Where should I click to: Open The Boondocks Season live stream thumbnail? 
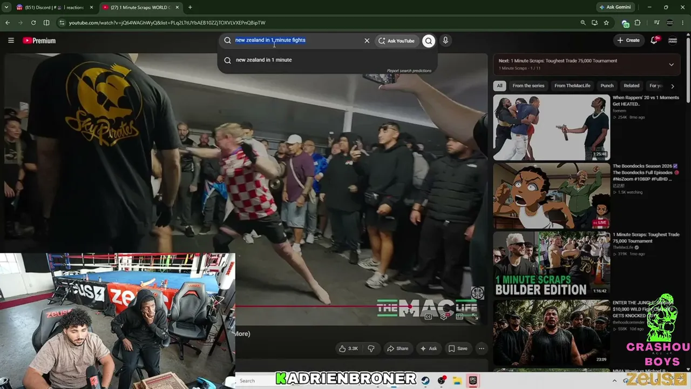[551, 196]
